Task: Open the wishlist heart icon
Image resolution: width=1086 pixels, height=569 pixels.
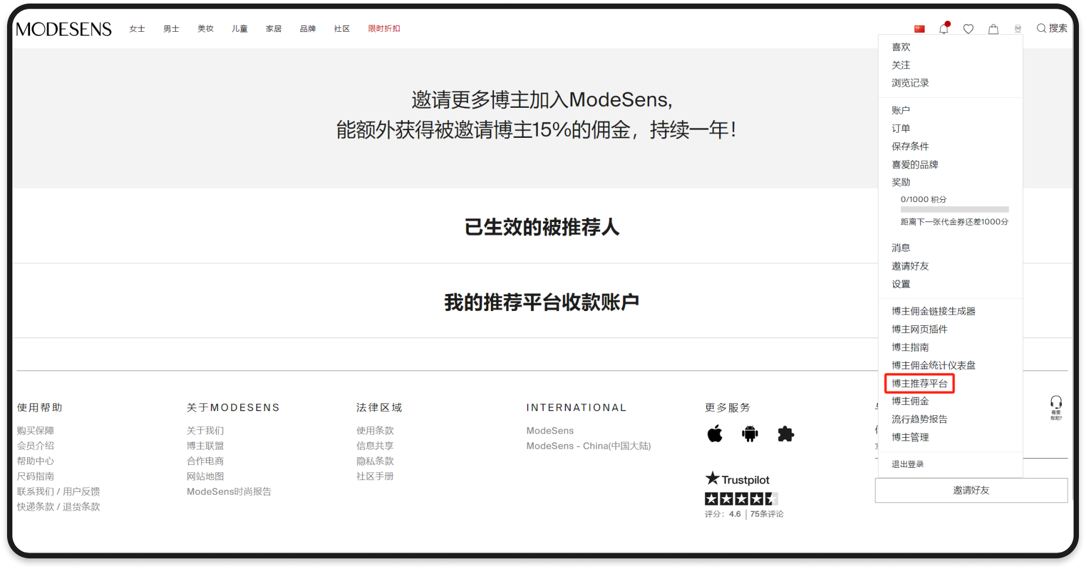Action: 968,29
